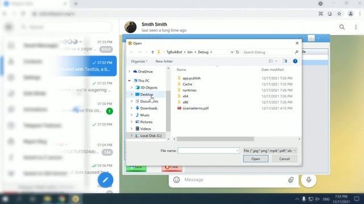
Task: Bookmark page with browser star icon
Action: (x=339, y=14)
